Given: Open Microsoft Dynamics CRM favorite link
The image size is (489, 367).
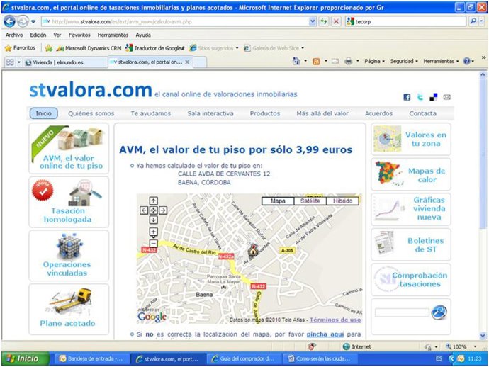Looking at the screenshot, I should click(x=89, y=48).
